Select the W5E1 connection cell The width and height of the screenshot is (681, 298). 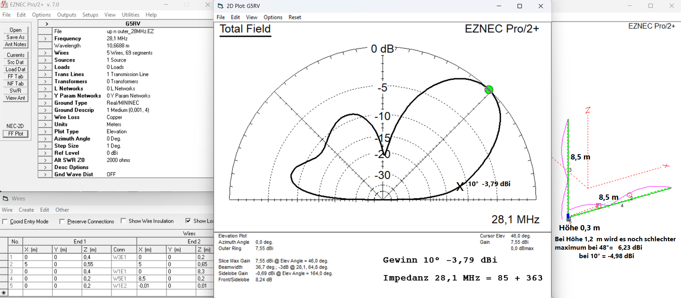[124, 279]
